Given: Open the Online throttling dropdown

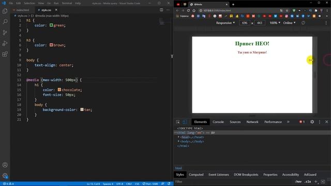Looking at the screenshot, I should point(289,23).
